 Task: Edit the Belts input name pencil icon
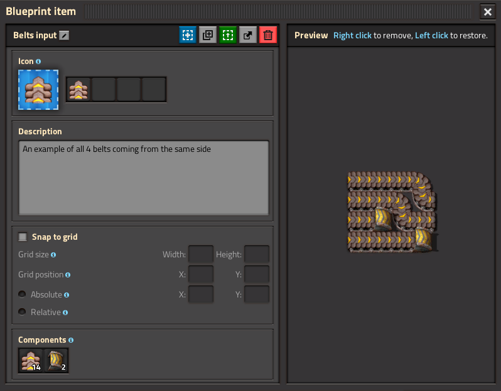[64, 35]
